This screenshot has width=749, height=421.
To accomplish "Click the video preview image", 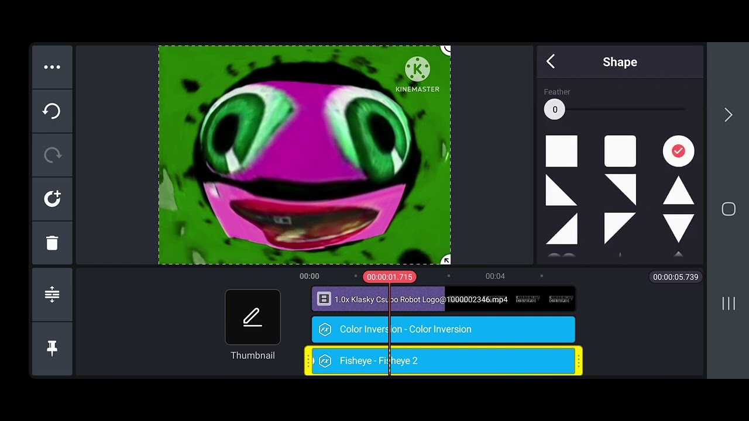I will (304, 155).
